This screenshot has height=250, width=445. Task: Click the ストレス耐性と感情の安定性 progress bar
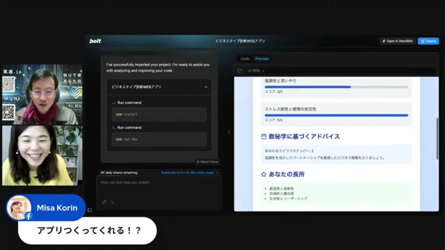pyautogui.click(x=337, y=115)
